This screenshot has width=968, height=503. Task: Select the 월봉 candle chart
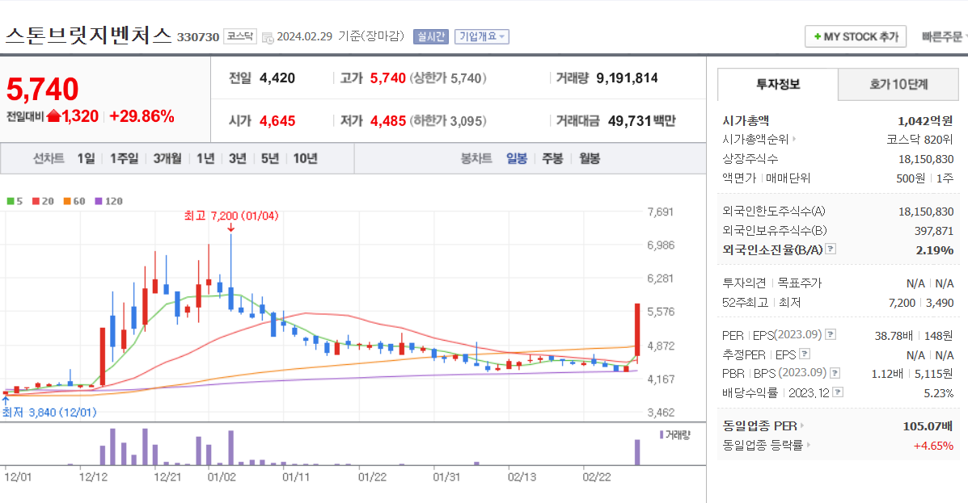(x=590, y=158)
